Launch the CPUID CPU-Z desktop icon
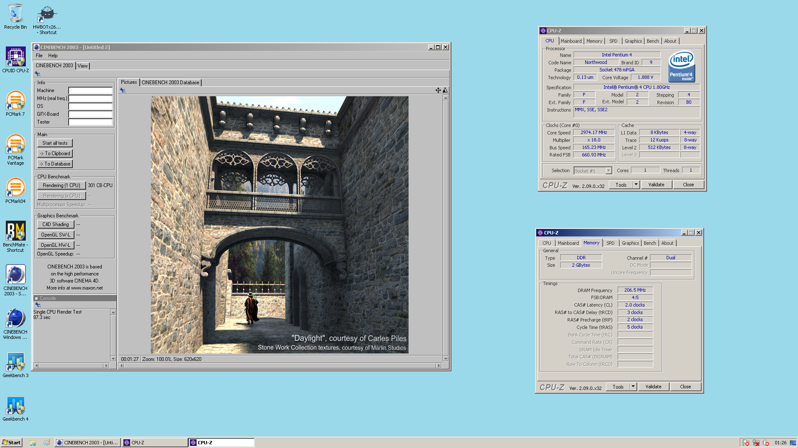The height and width of the screenshot is (448, 798). pyautogui.click(x=15, y=60)
